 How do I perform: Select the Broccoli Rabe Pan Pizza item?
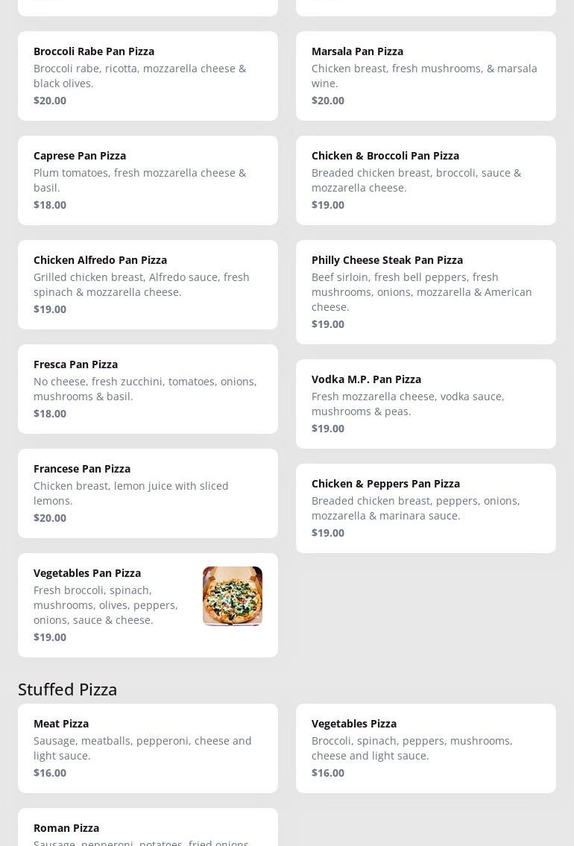coord(148,75)
